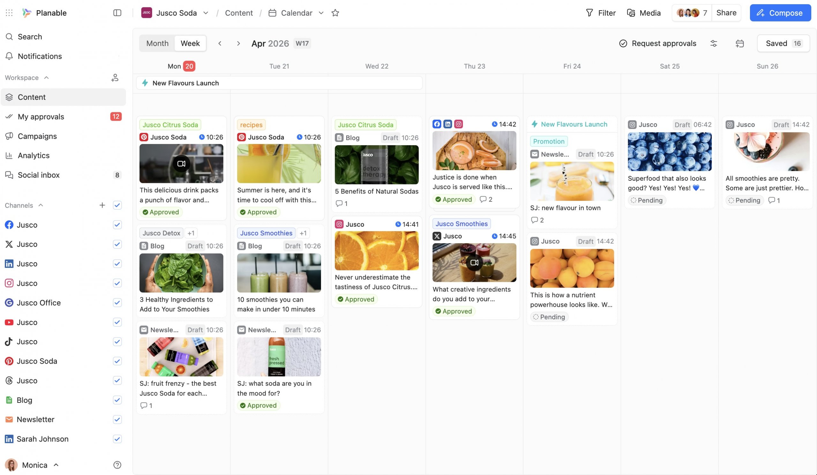Toggle all channels checkbox in Channels header
The width and height of the screenshot is (817, 475).
117,205
